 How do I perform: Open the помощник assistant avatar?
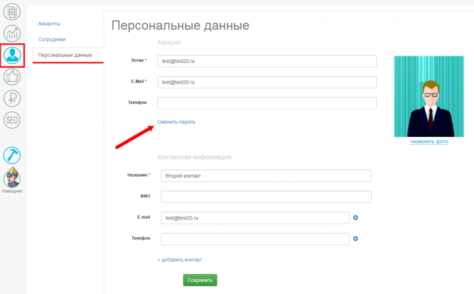click(x=12, y=178)
